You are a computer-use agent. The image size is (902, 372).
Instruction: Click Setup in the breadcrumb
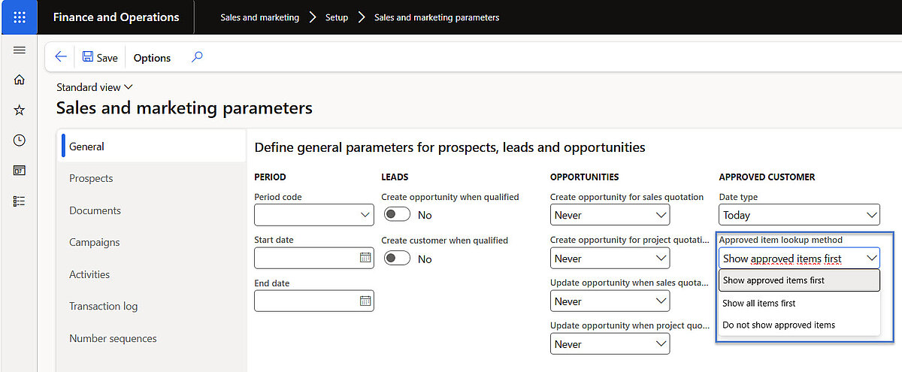tap(336, 17)
